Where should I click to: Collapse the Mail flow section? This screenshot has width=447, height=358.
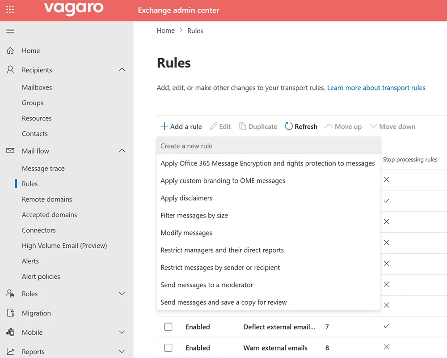coord(122,151)
